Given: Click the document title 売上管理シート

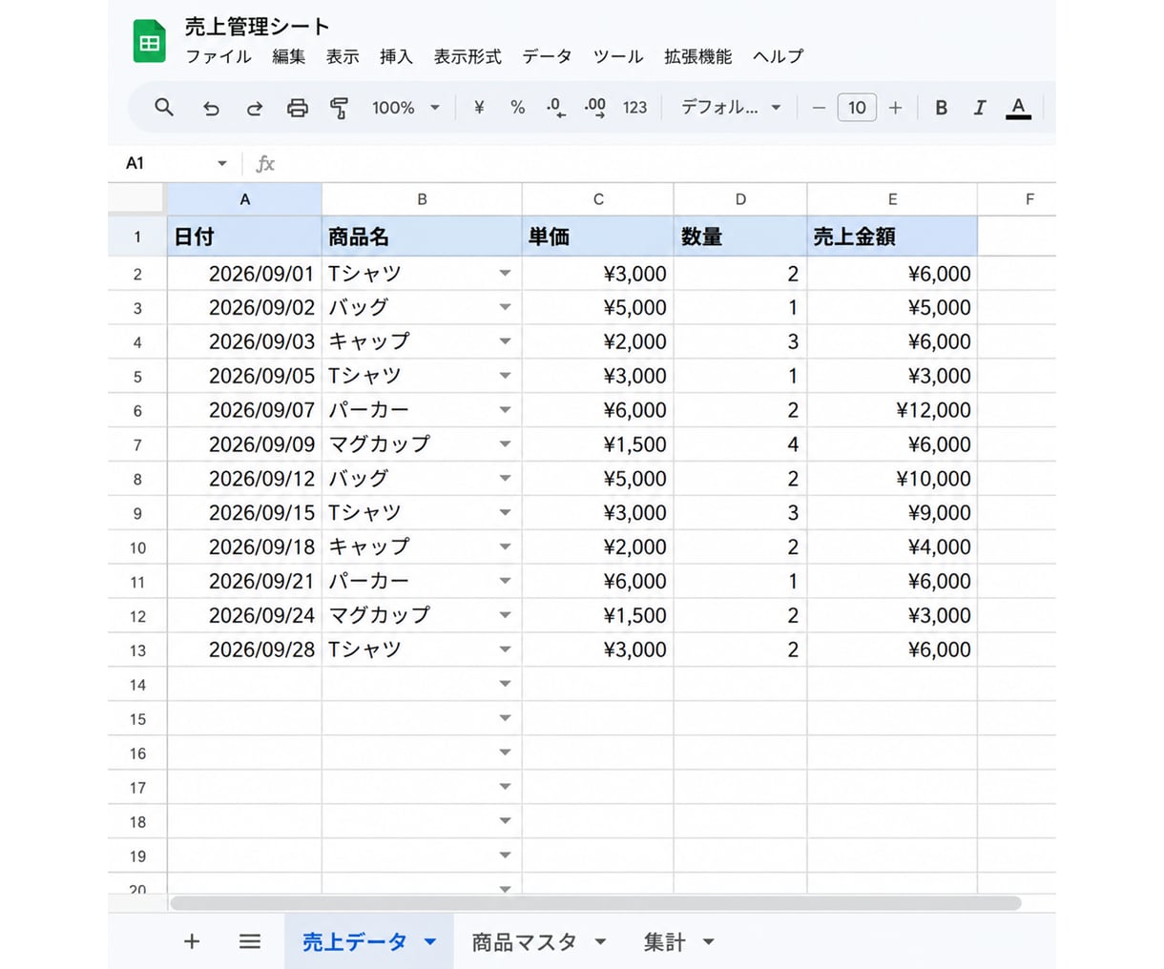Looking at the screenshot, I should tap(257, 27).
